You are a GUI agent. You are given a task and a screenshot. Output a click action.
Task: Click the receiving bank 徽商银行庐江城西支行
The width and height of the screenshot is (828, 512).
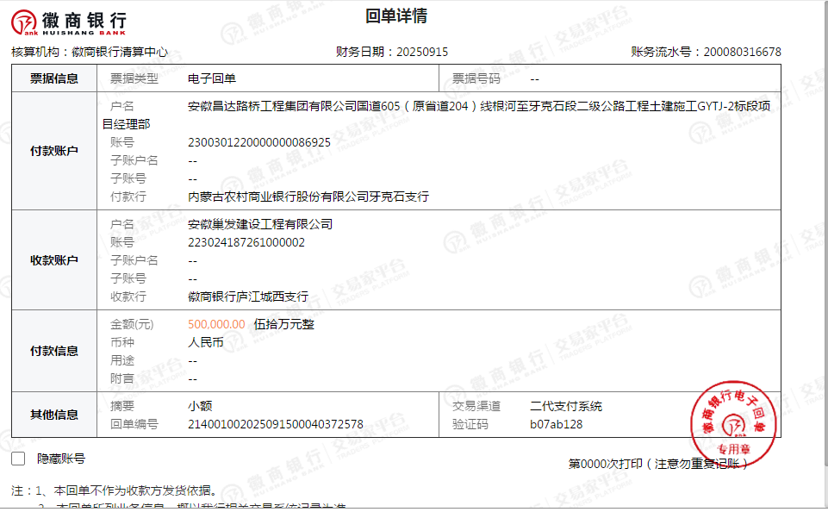tap(248, 297)
